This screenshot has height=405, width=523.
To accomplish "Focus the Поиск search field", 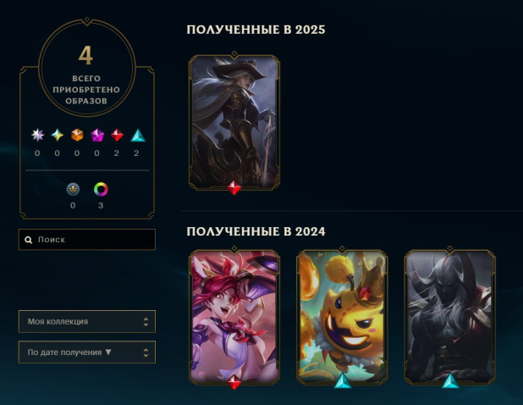I will 87,240.
